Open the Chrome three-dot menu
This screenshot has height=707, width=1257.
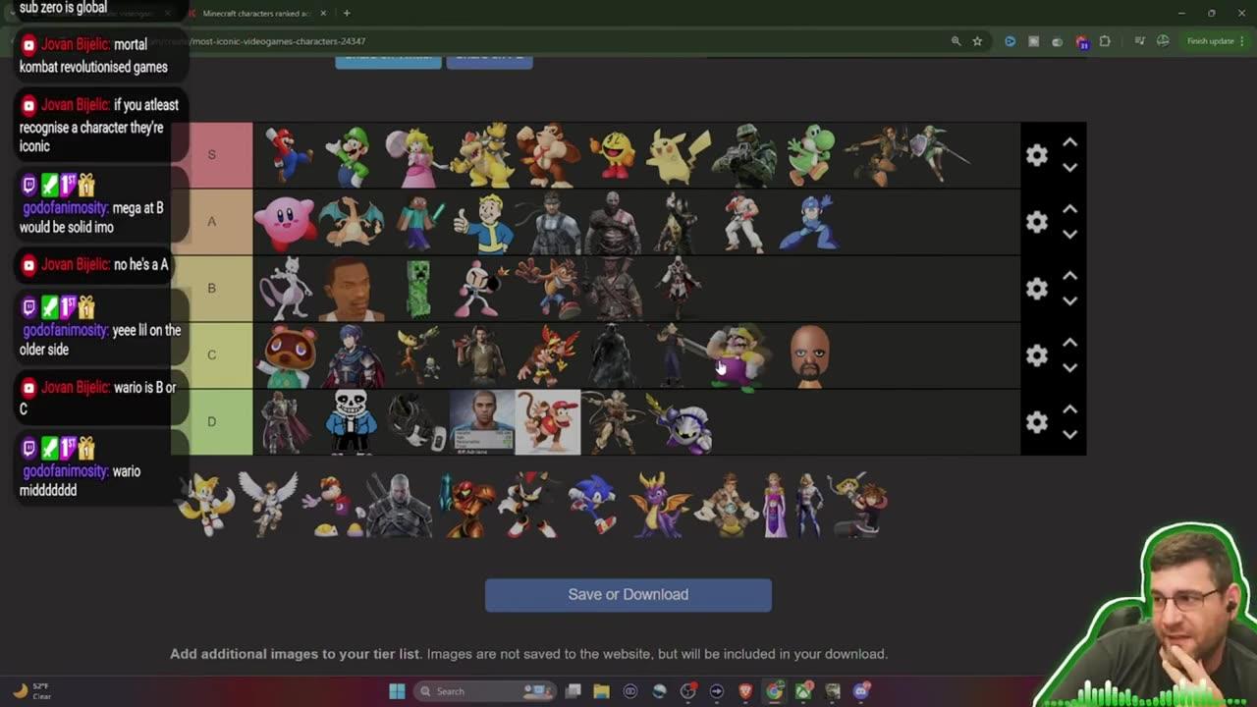point(1242,41)
